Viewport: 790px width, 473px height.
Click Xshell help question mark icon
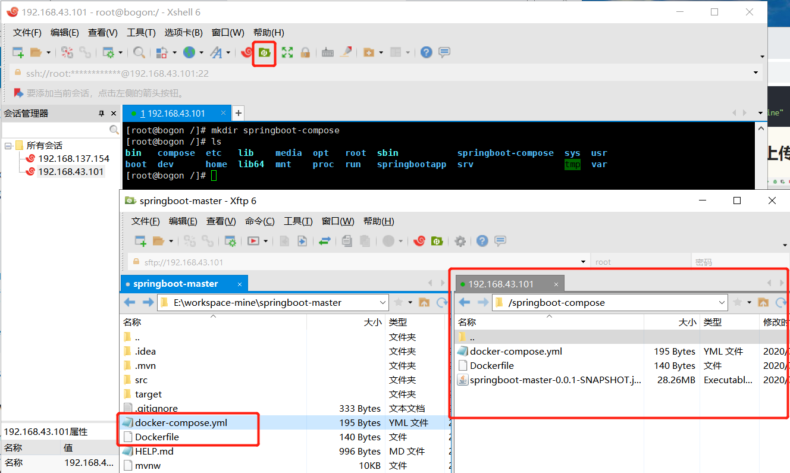(426, 52)
